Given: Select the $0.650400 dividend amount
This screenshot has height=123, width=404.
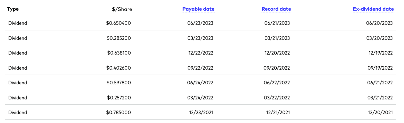Looking at the screenshot, I should click(119, 23).
